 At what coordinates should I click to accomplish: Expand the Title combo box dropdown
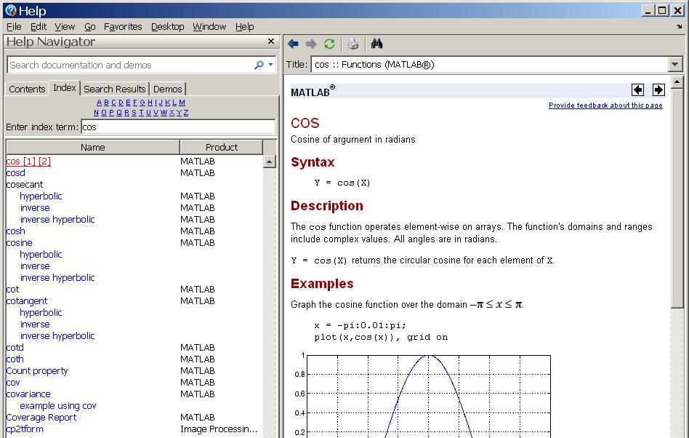(x=675, y=65)
